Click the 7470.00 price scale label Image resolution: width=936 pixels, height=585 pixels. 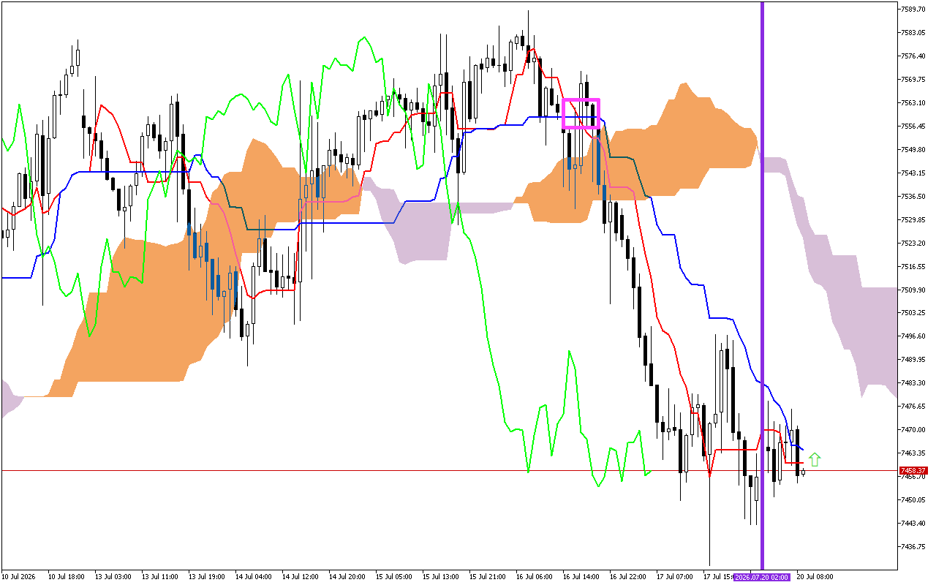914,430
